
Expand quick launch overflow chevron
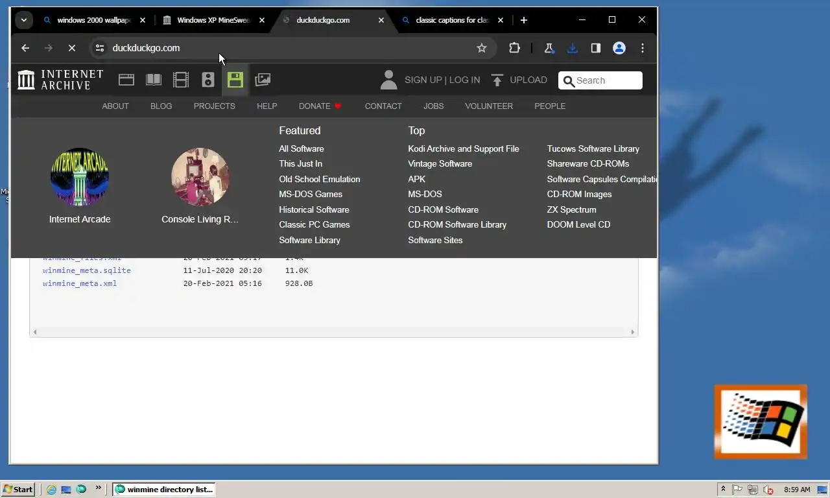[99, 488]
